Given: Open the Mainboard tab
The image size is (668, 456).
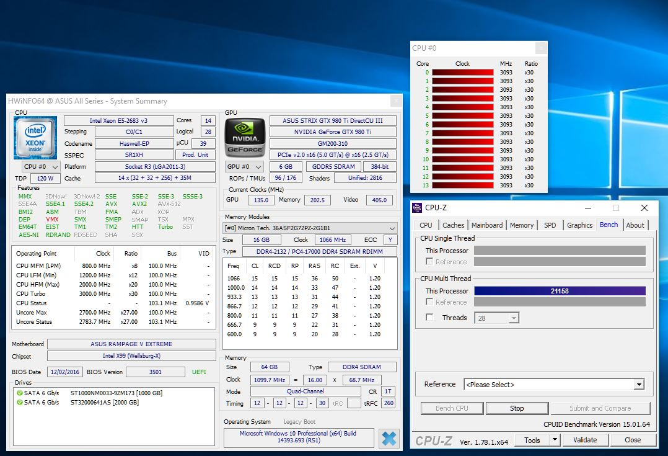Looking at the screenshot, I should tap(487, 225).
